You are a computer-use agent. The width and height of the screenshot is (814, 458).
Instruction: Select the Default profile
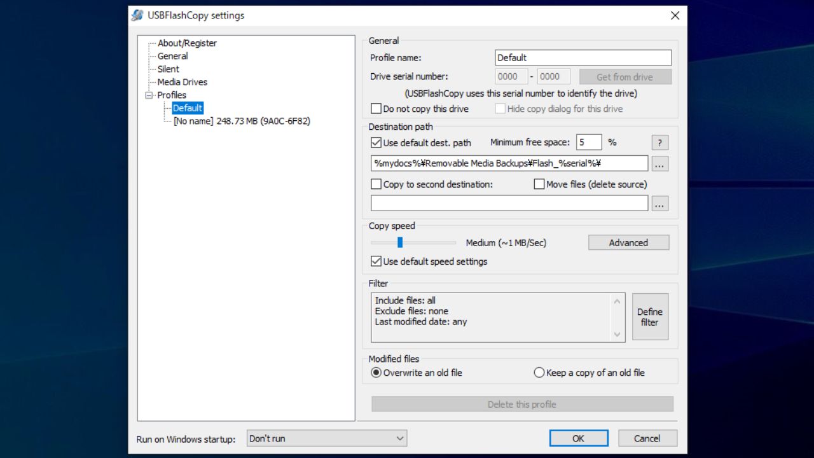click(x=188, y=108)
